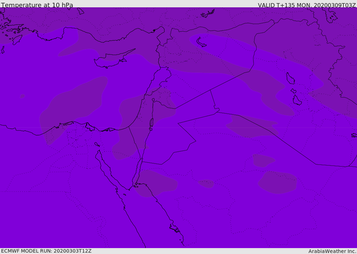Viewport: 357px width, 254px height.
Task: Click the 'ArabiaWeather Inc' credit text
Action: [332, 251]
